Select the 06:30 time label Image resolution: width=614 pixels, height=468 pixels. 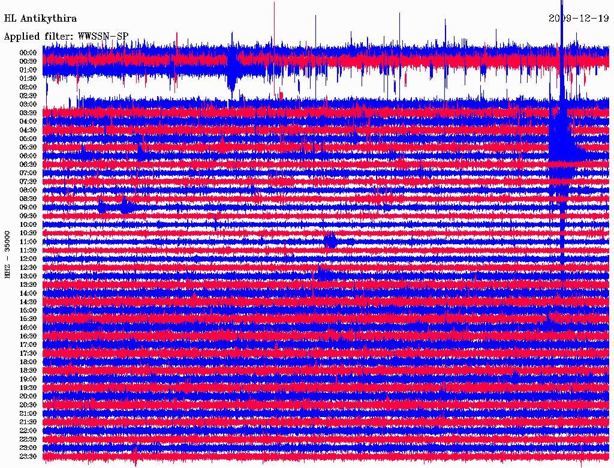coord(28,164)
